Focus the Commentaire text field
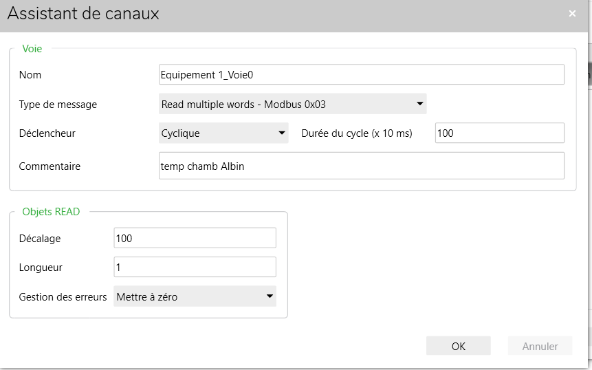 [361, 166]
